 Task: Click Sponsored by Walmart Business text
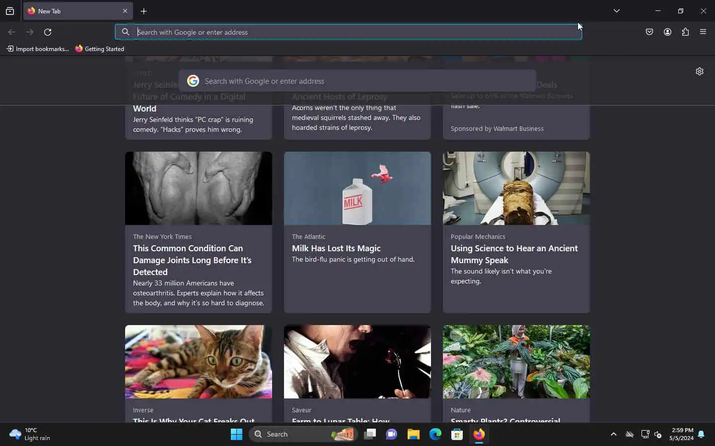[497, 128]
